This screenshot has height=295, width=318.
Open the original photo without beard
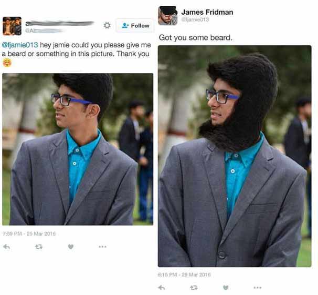pos(78,149)
